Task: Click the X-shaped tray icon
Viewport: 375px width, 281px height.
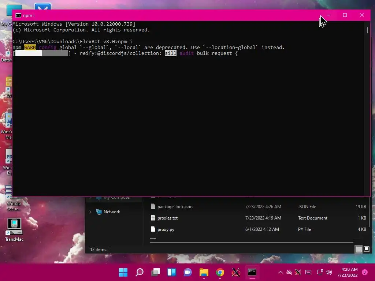Action: click(x=298, y=272)
